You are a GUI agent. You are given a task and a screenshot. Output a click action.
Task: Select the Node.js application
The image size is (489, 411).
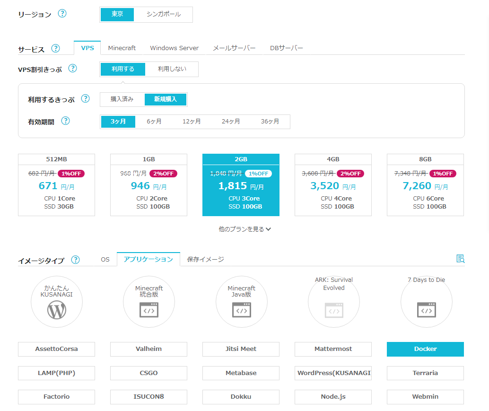tap(333, 397)
